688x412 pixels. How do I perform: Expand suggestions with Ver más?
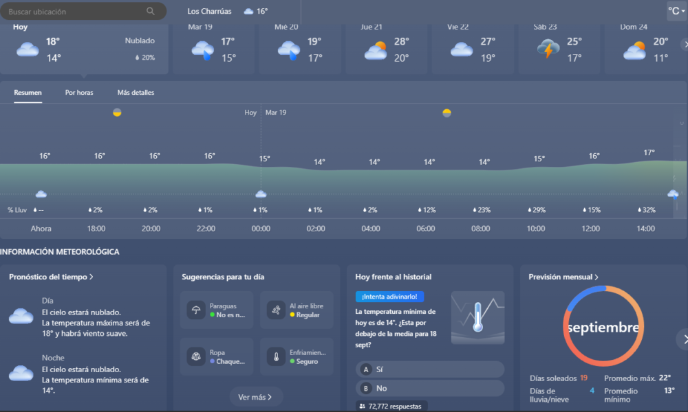[x=256, y=397]
